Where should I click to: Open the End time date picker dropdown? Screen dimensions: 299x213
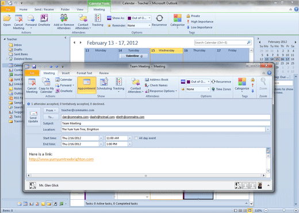[101, 144]
